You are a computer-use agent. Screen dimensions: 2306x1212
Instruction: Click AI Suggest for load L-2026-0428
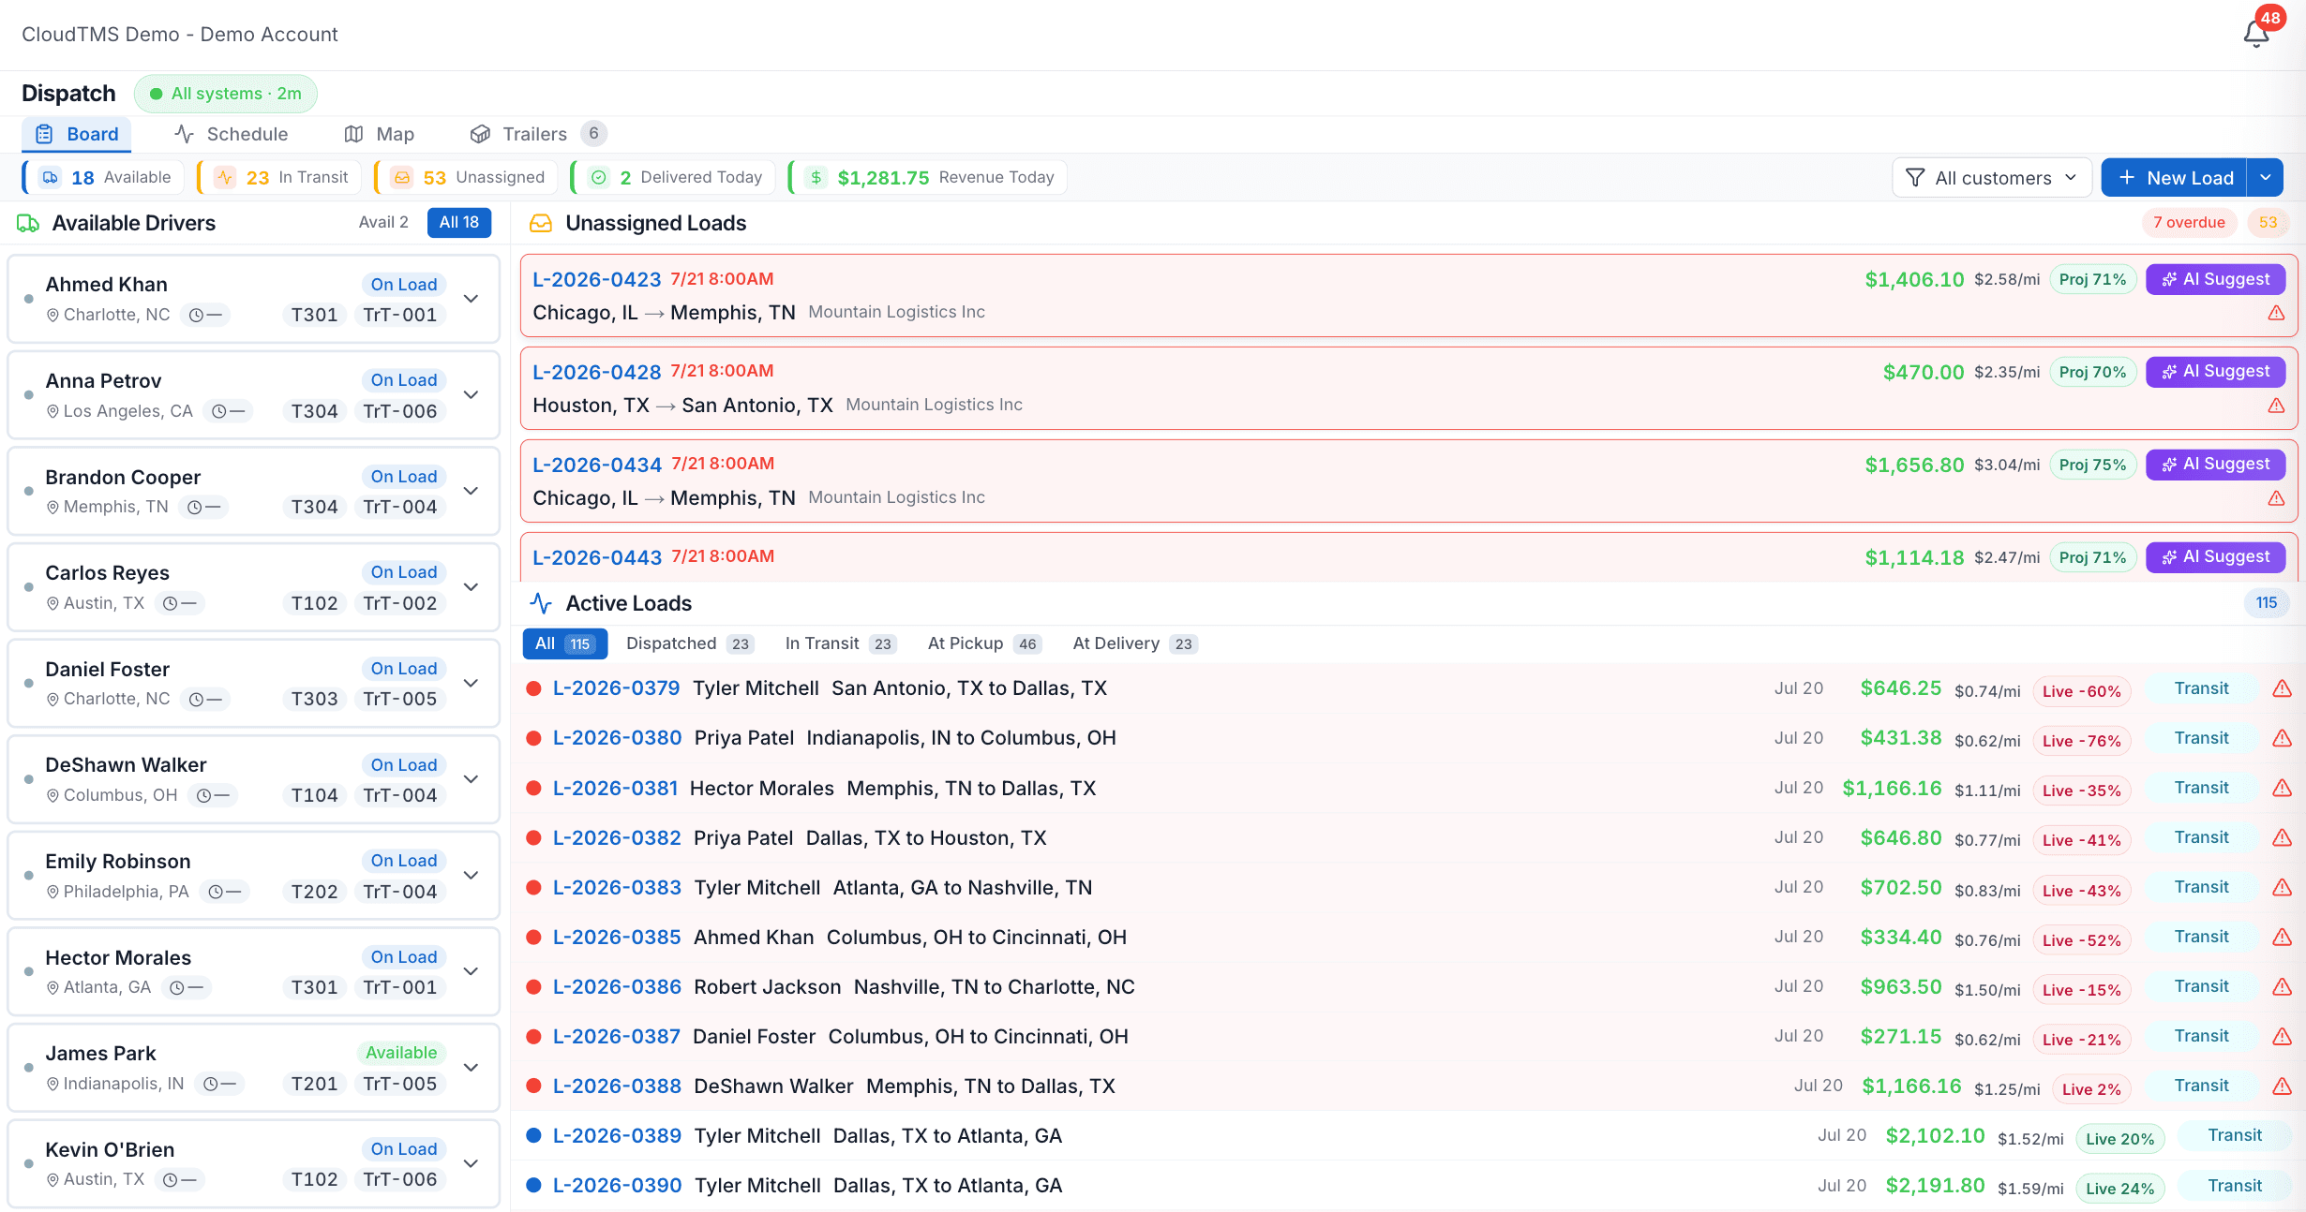pos(2216,372)
